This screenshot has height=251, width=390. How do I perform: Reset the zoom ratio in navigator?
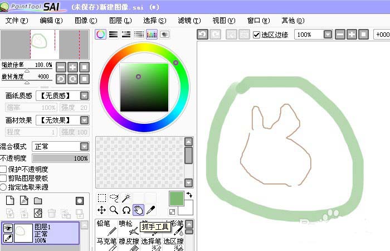pyautogui.click(x=84, y=67)
